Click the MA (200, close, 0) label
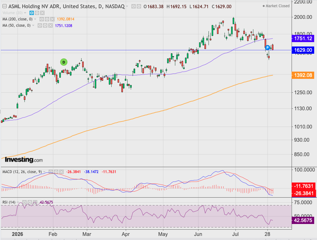 (17, 19)
